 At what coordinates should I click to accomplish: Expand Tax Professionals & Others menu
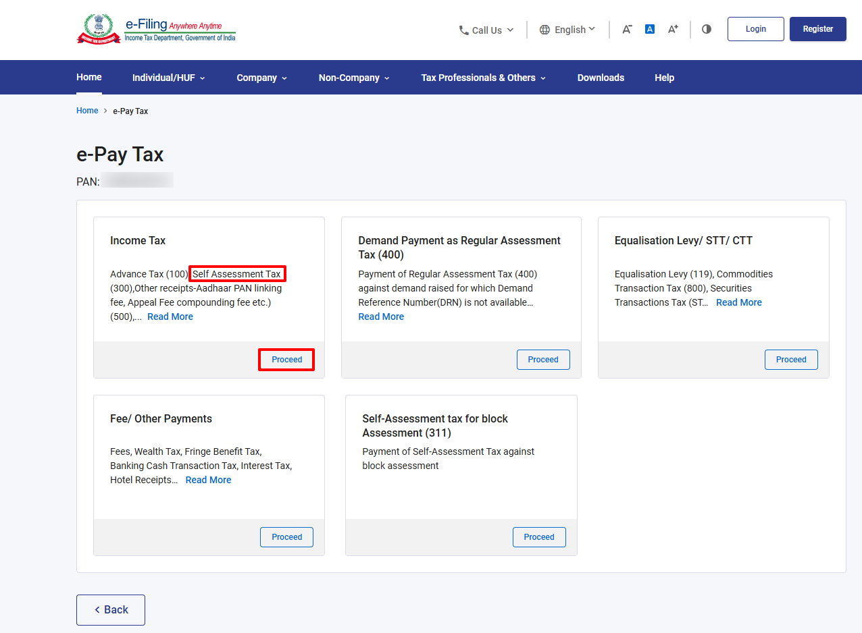[x=484, y=78]
